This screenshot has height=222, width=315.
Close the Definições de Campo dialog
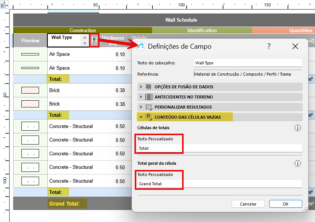pos(295,46)
